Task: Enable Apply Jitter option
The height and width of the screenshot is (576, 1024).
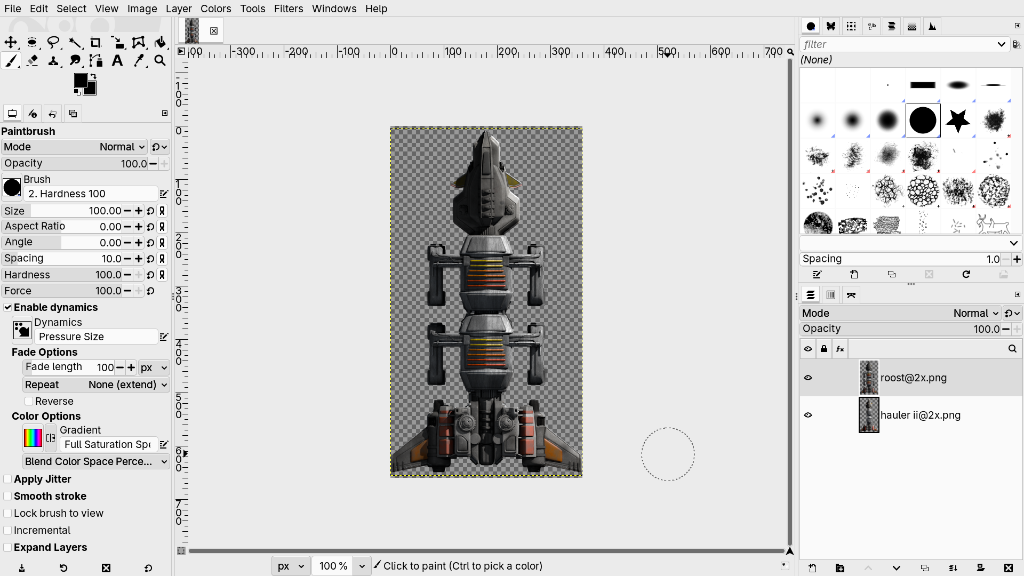Action: (7, 479)
